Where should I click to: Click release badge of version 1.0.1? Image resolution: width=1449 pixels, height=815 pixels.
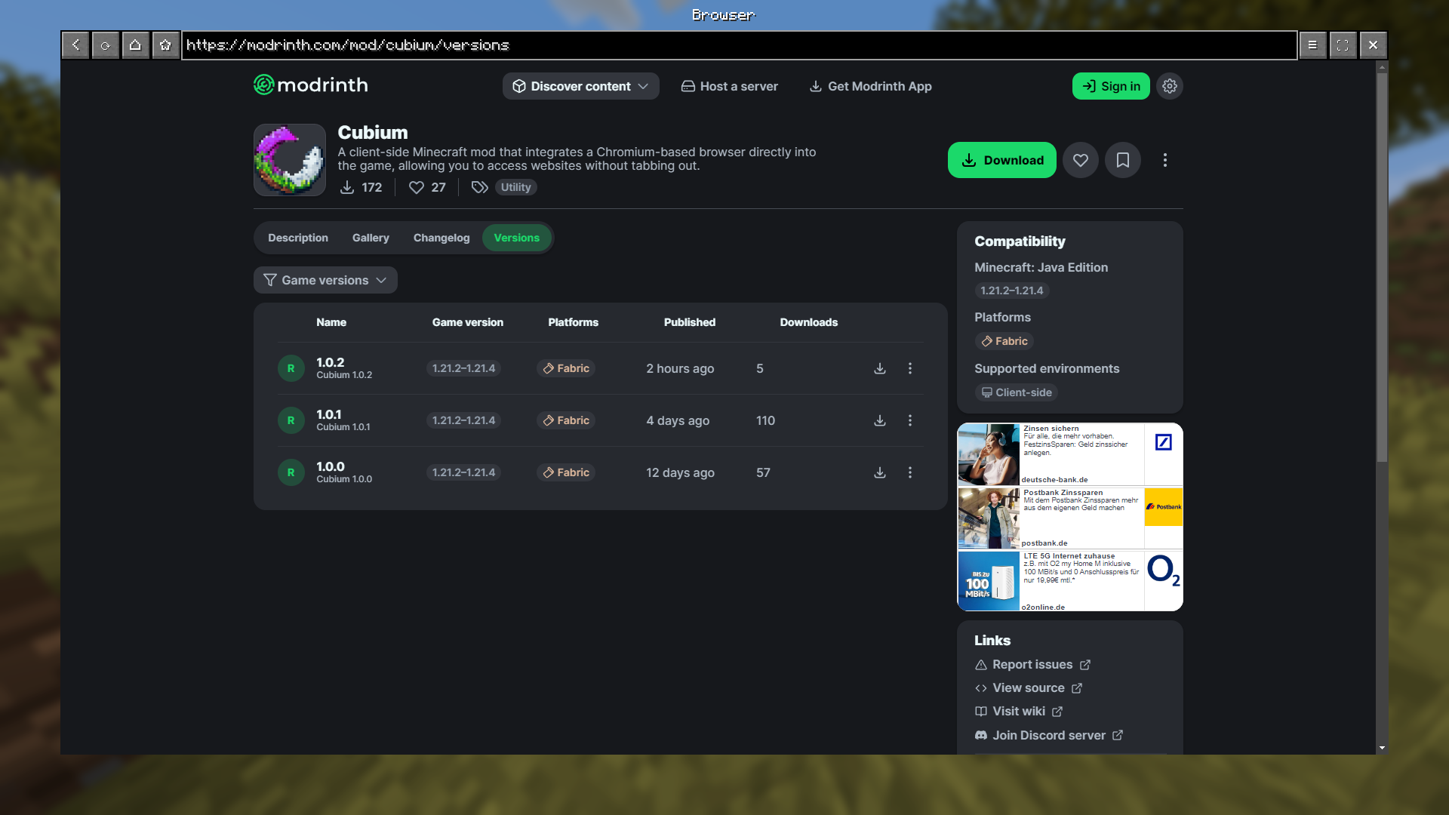(x=291, y=420)
